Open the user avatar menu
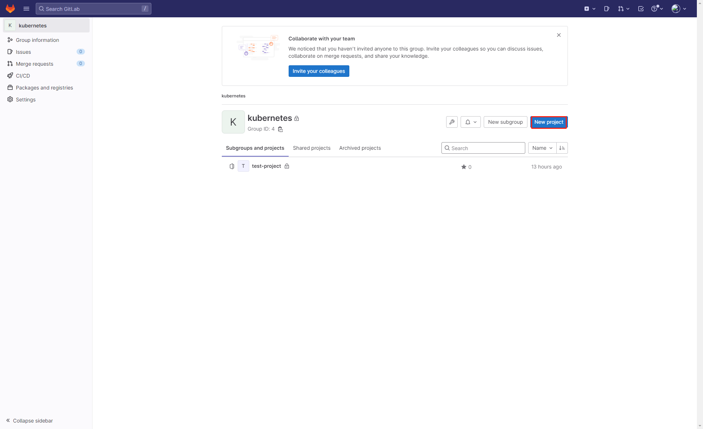 click(x=678, y=9)
